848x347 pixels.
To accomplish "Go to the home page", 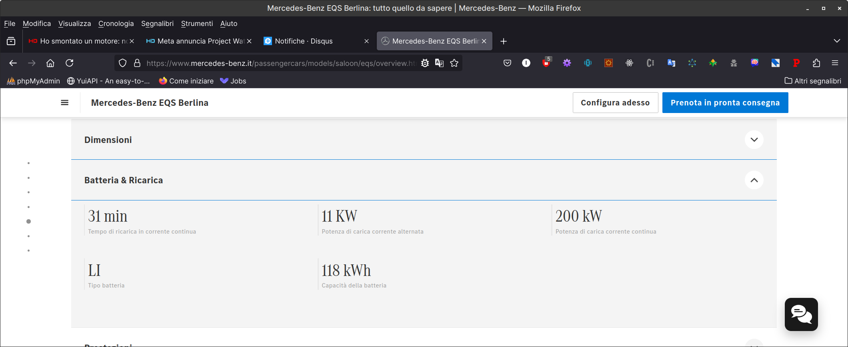I will tap(50, 63).
